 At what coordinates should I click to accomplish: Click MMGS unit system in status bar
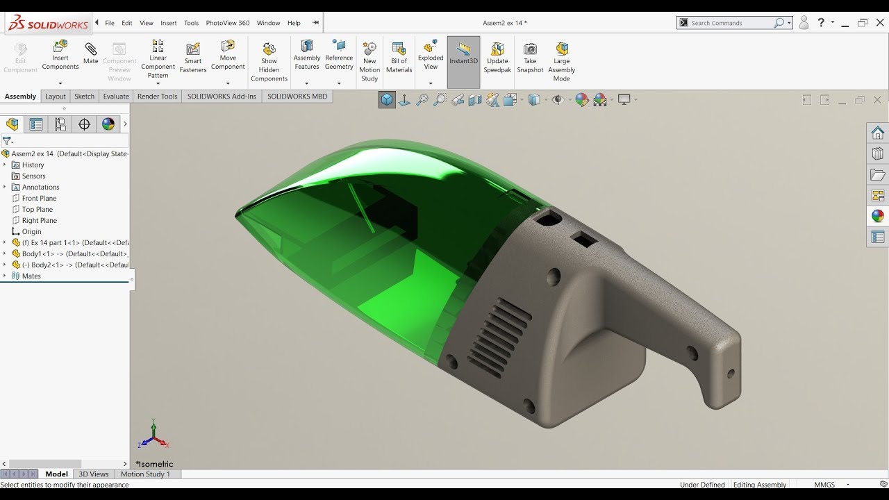click(824, 485)
